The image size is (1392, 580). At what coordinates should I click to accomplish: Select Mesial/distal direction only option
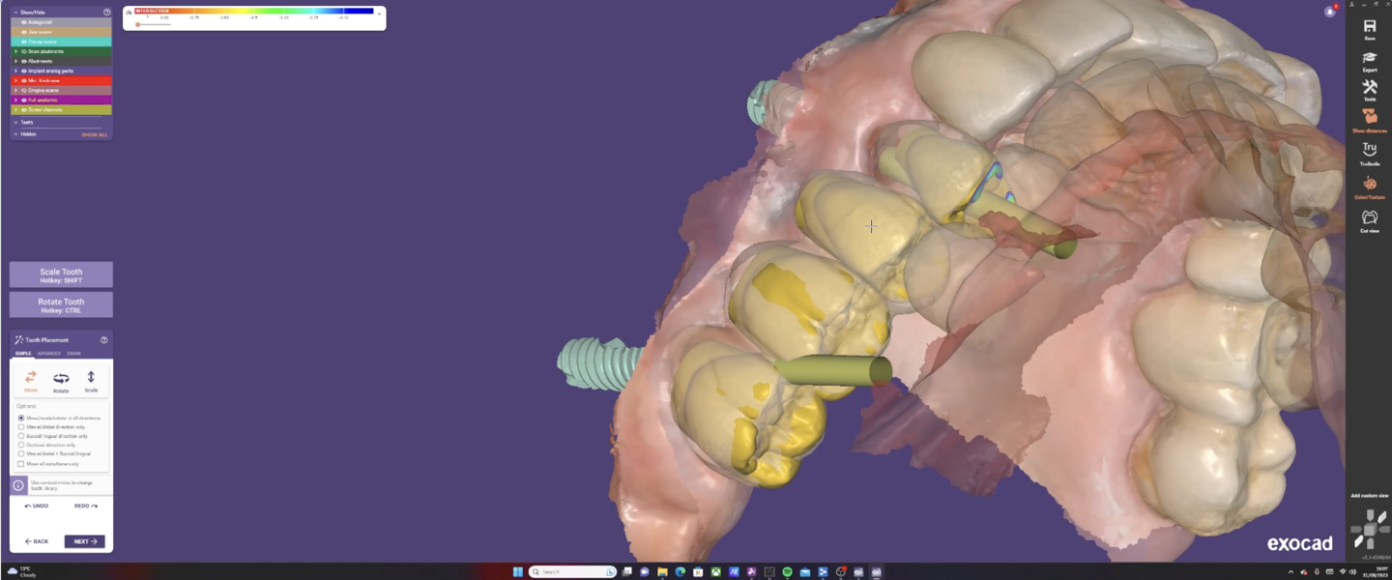coord(21,426)
